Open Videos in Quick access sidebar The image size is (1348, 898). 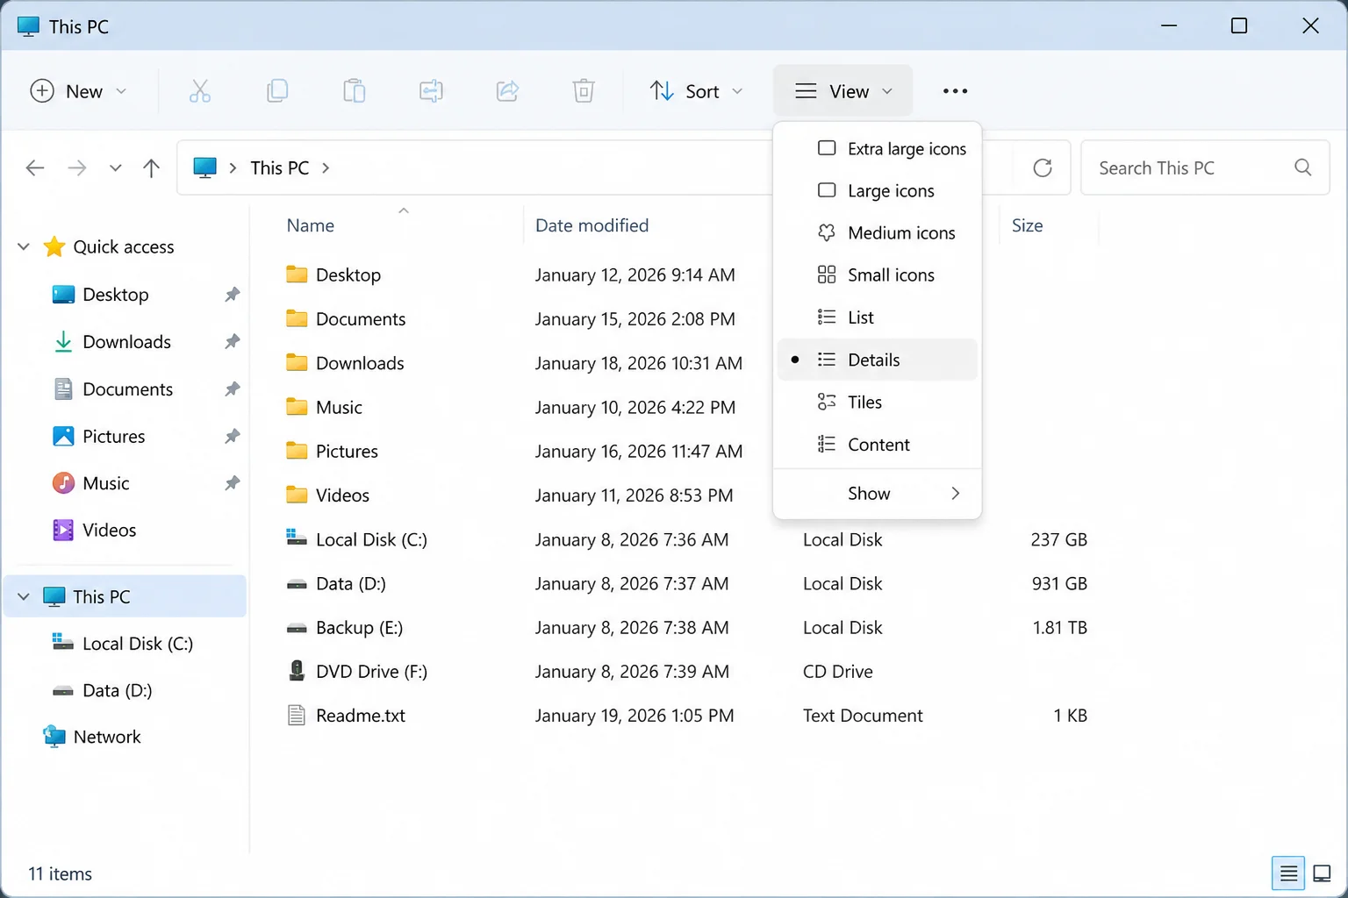pos(109,530)
